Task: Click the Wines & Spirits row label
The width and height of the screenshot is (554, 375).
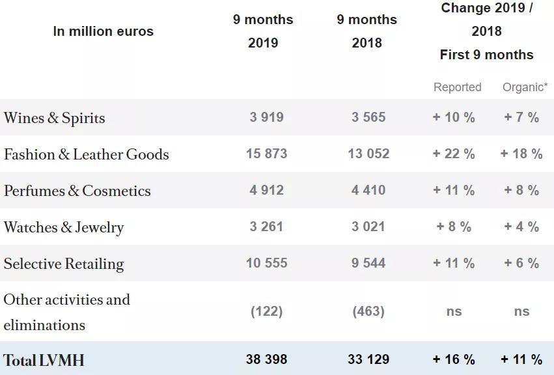Action: [x=54, y=118]
